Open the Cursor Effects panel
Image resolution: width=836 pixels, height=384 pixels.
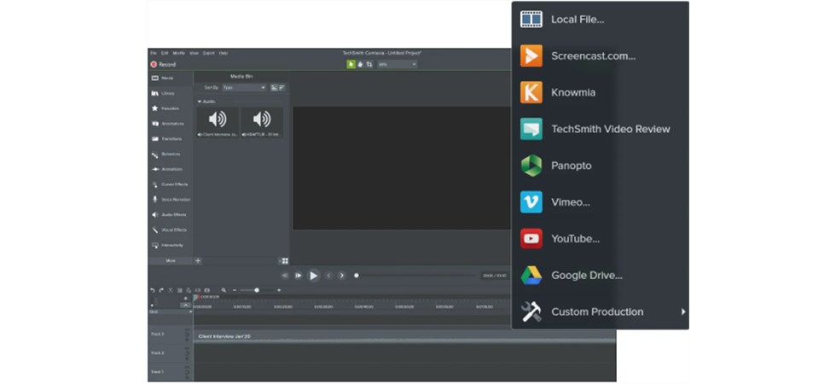171,184
